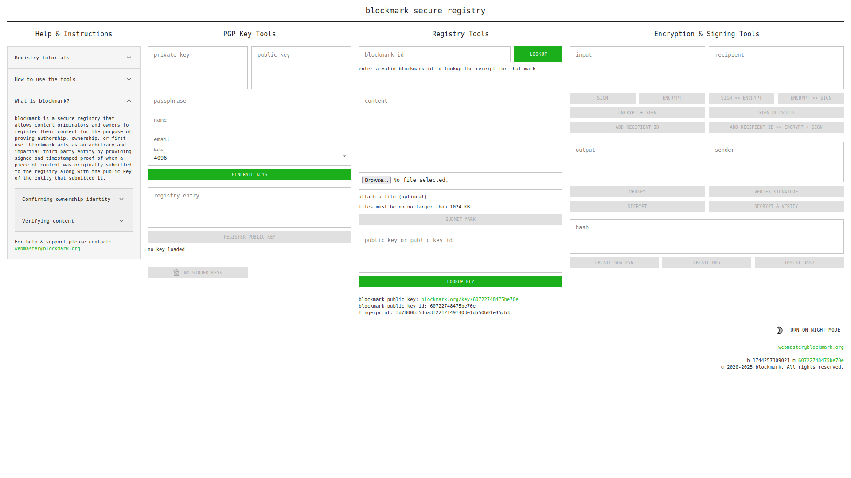Click the night mode moon icon

point(780,330)
